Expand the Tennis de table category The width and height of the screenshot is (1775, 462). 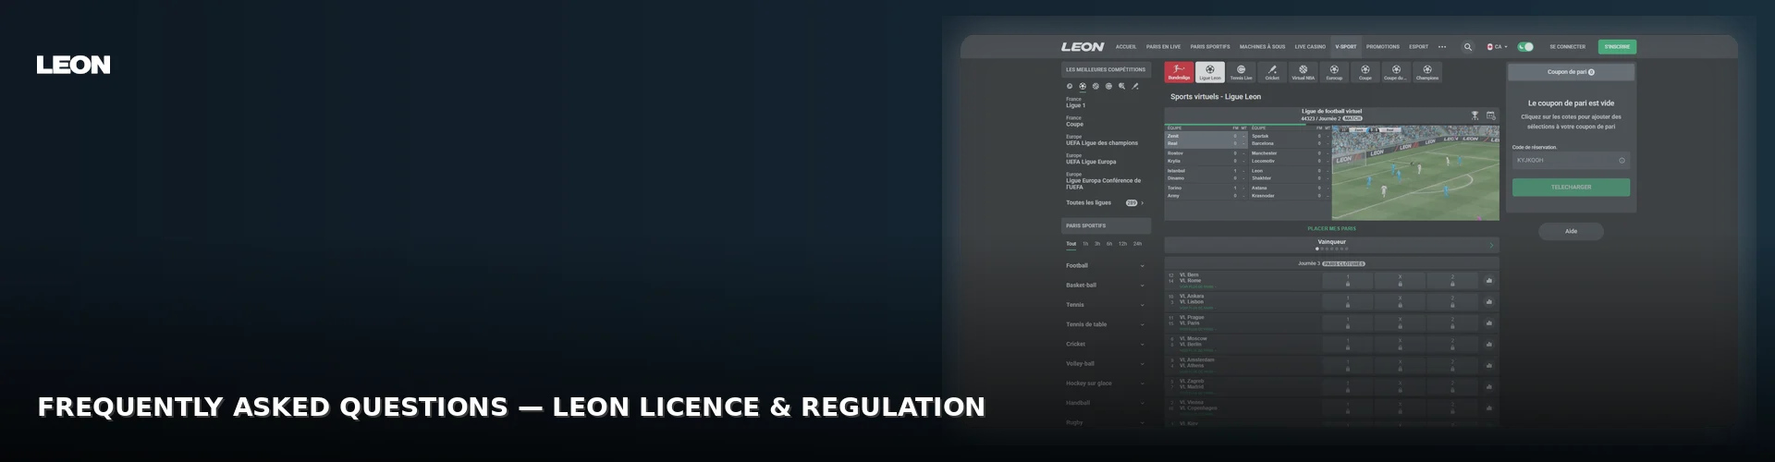pos(1106,324)
